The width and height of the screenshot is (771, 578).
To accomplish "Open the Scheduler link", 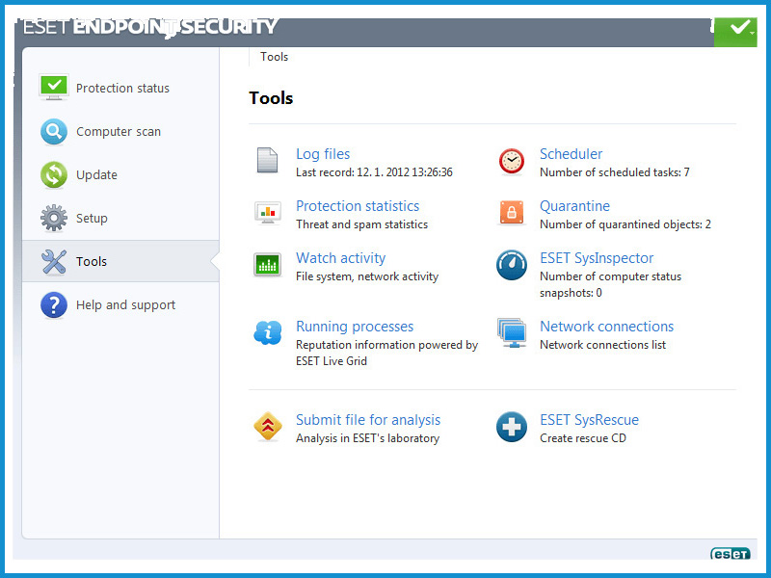I will coord(571,154).
